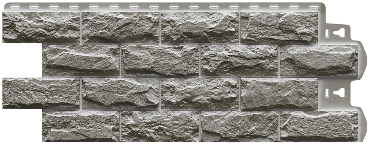Select the last stone in the top row

click(279, 27)
